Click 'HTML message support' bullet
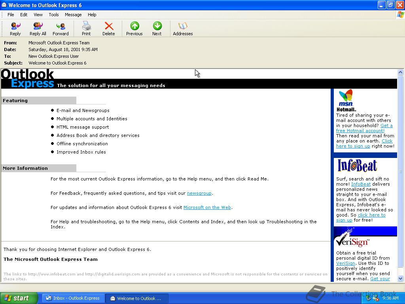405x304 pixels. click(x=83, y=127)
